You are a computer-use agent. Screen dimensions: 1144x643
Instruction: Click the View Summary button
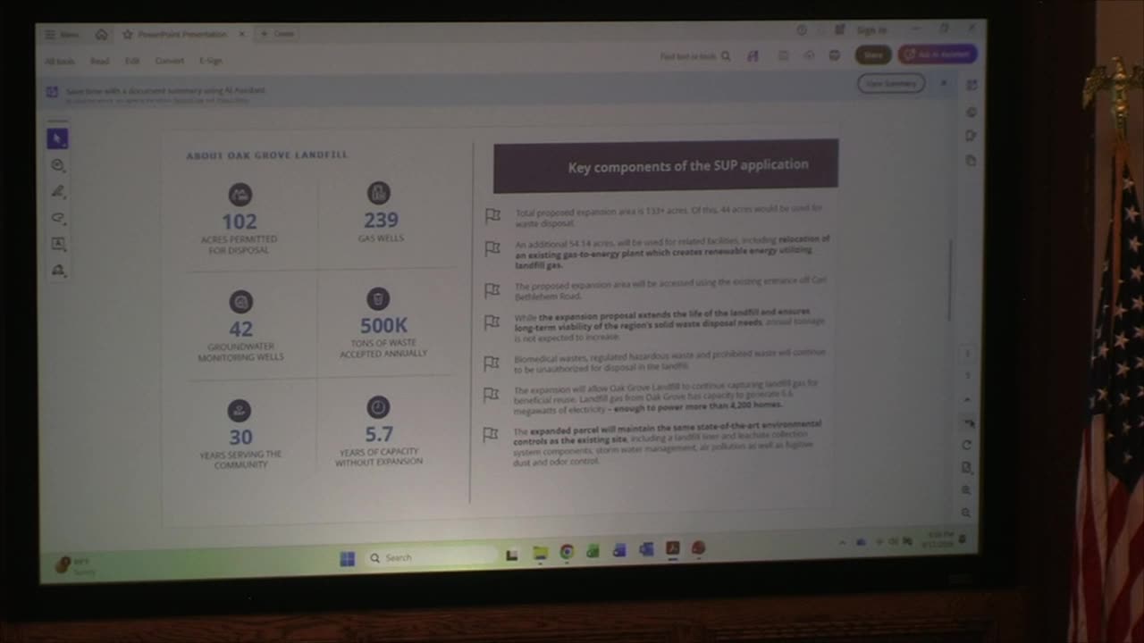891,84
